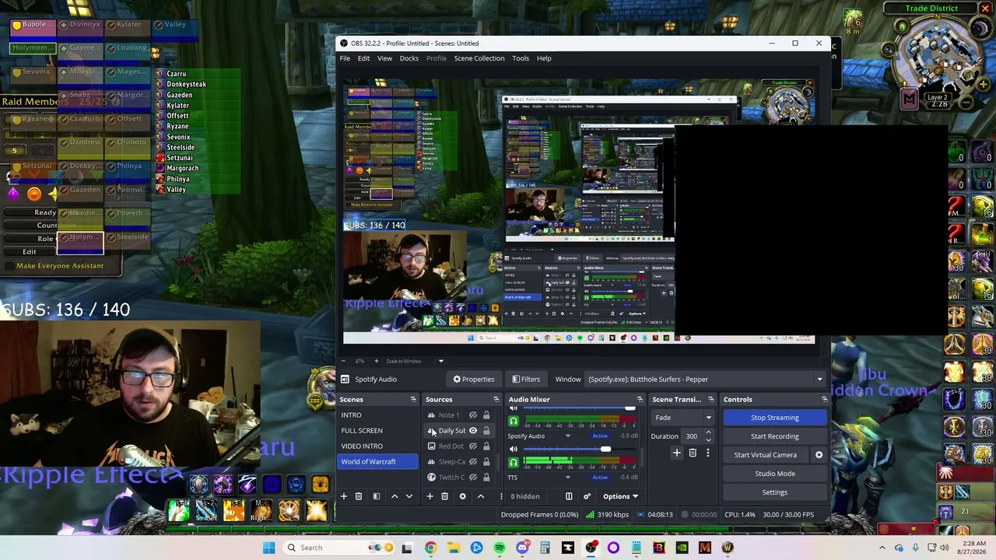Expand the audio mixer Options dropdown
Image resolution: width=996 pixels, height=560 pixels.
pos(620,496)
